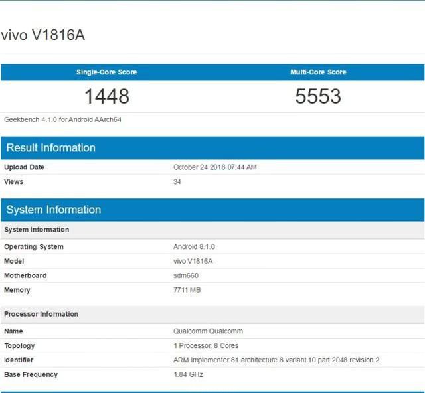Select 'October 24 2018 07:44 AM' value
This screenshot has height=393, width=425.
click(215, 167)
